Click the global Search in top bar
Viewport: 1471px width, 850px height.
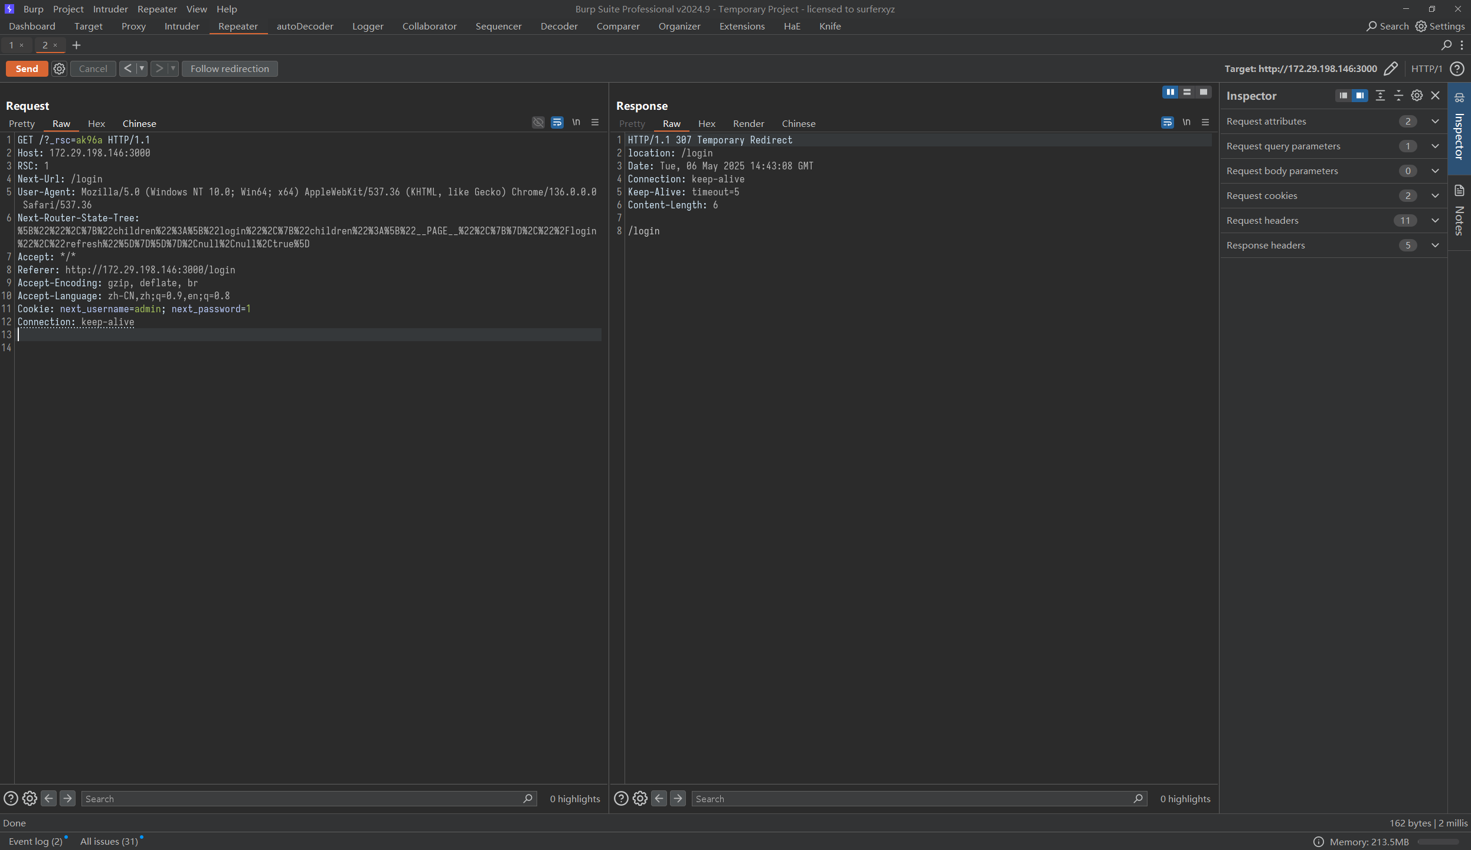pos(1388,26)
